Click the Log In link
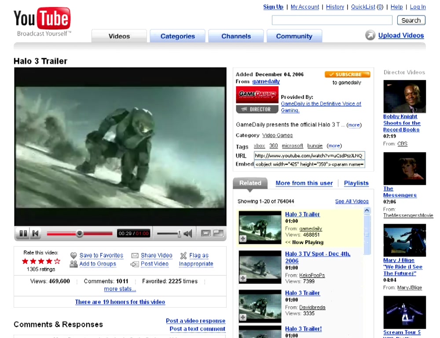Screen dimensions: 440x338 tap(418, 7)
